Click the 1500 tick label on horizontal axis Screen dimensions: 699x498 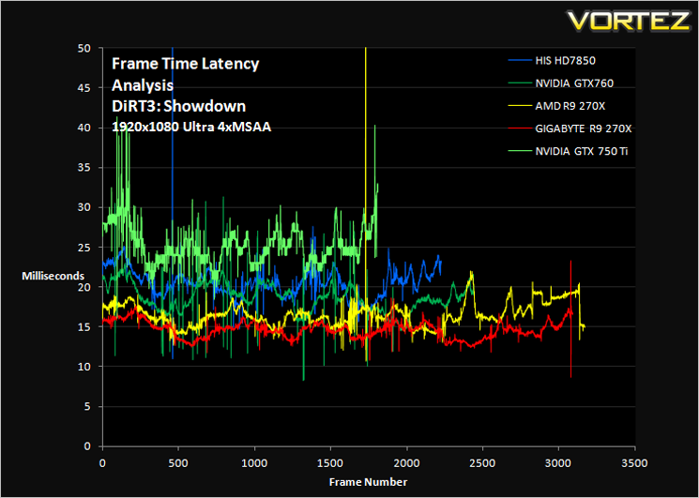(x=330, y=463)
